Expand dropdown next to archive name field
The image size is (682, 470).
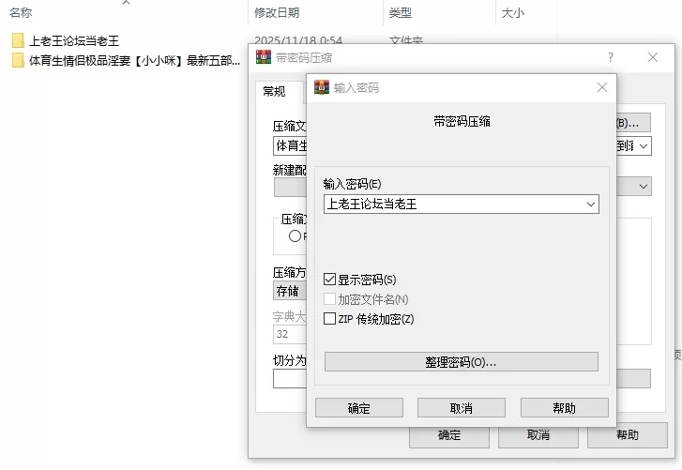[644, 146]
